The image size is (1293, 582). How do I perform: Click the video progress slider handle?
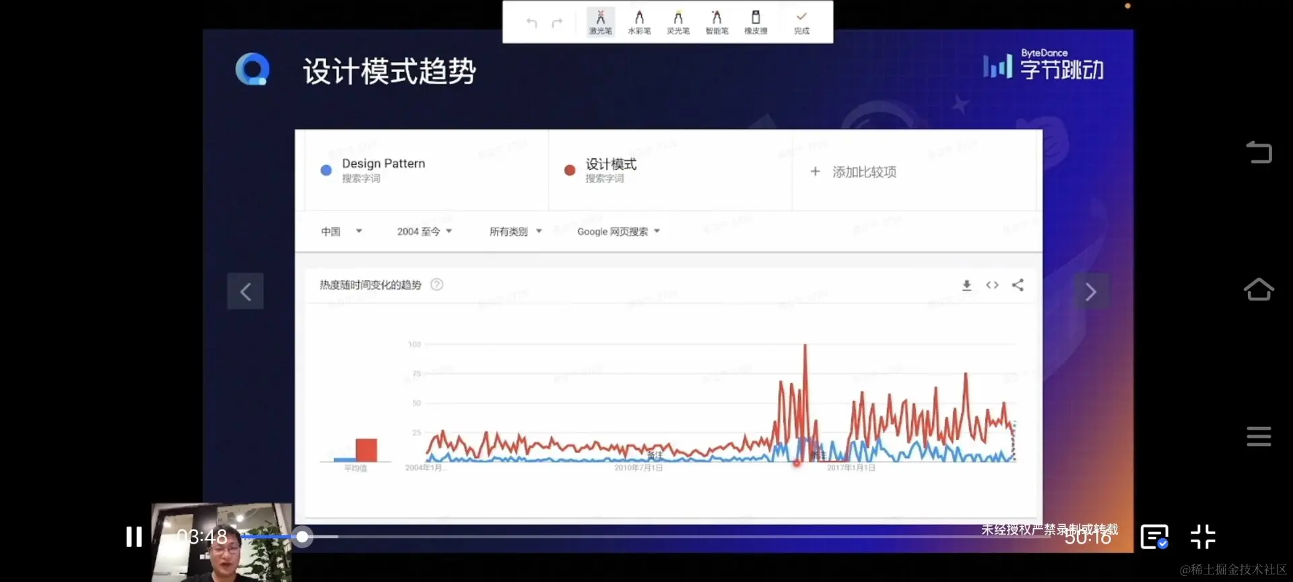(x=303, y=537)
